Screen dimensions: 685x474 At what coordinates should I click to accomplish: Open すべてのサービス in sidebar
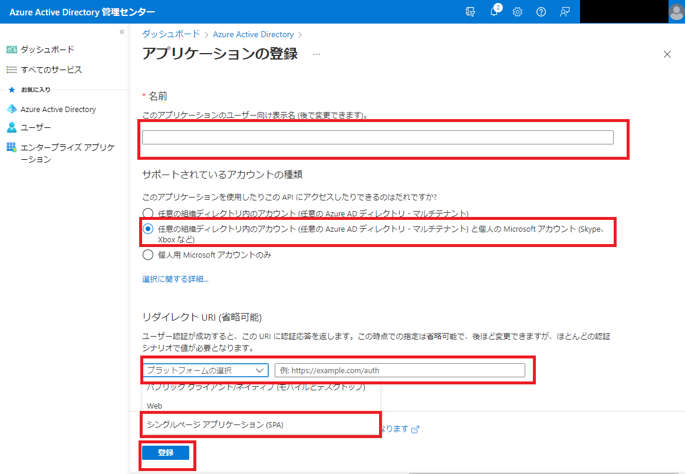pyautogui.click(x=51, y=70)
